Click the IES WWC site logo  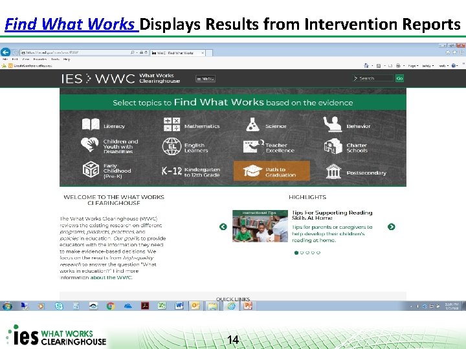(x=120, y=79)
